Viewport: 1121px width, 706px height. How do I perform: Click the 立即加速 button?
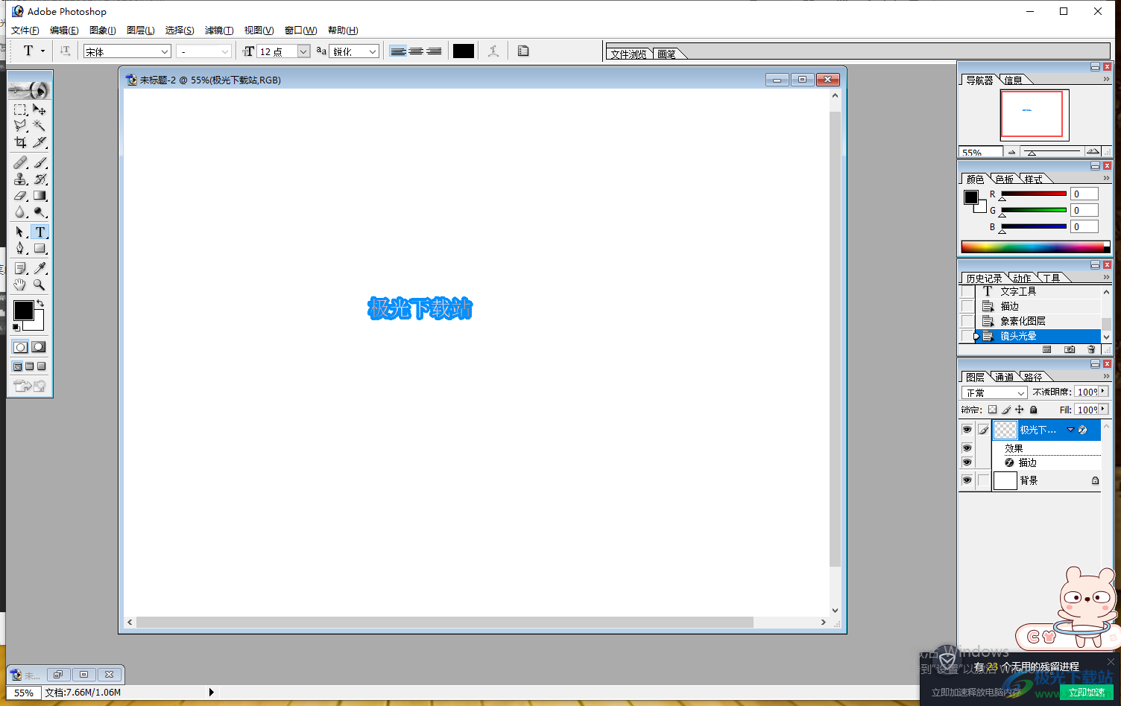[1086, 693]
